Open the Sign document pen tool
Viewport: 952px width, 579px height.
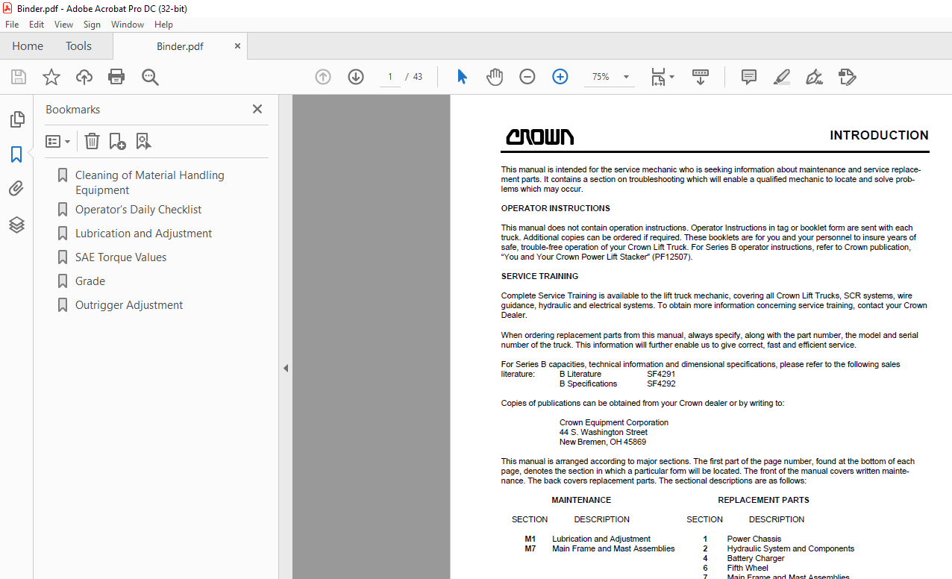(x=814, y=77)
